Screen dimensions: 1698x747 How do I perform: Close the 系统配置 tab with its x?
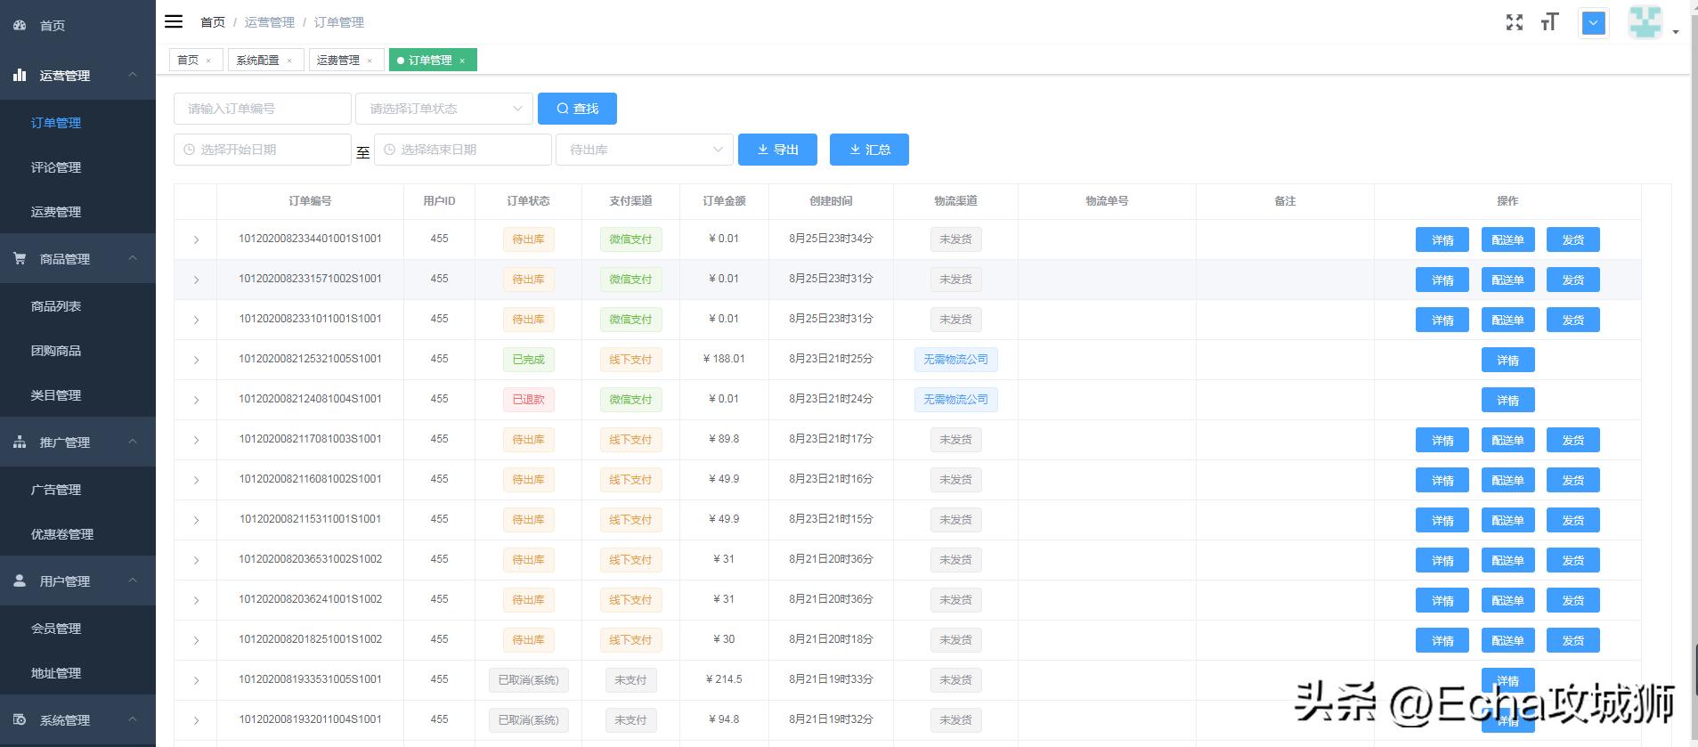[x=289, y=61]
